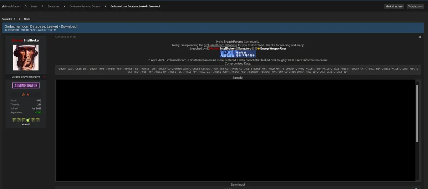Click the @Sanggiero struck-through mention
Viewport: 428px width, 189px height.
coord(243,48)
